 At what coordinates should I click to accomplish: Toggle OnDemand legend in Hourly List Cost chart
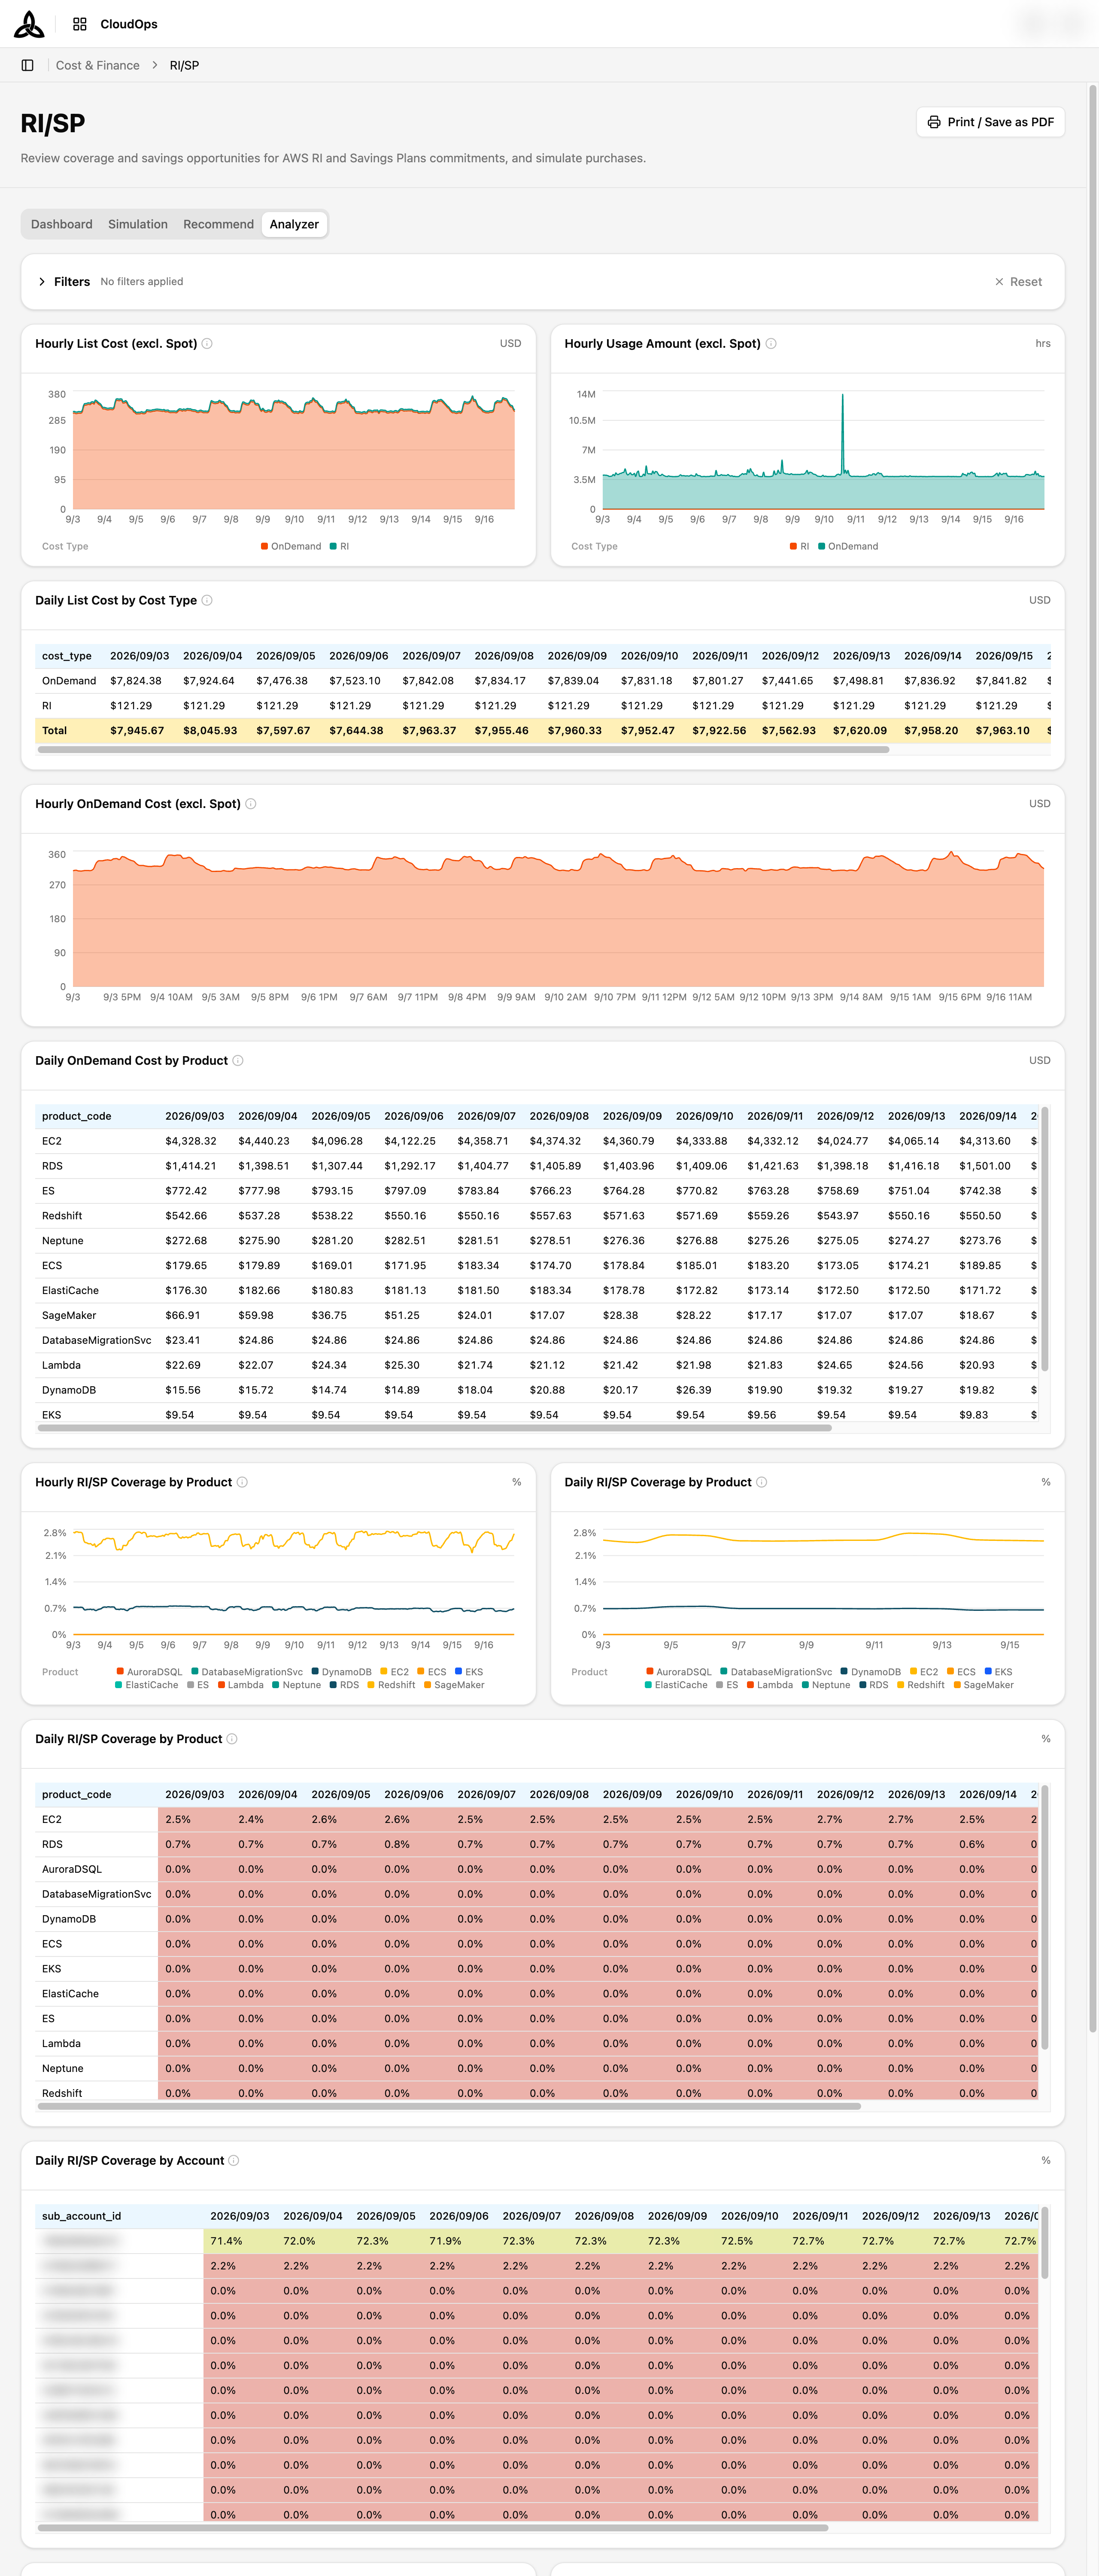[x=291, y=546]
